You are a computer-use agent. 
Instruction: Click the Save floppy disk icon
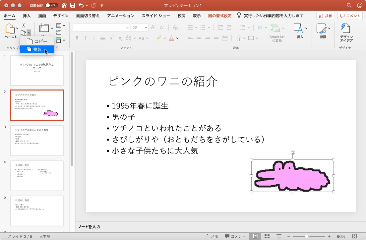click(72, 5)
